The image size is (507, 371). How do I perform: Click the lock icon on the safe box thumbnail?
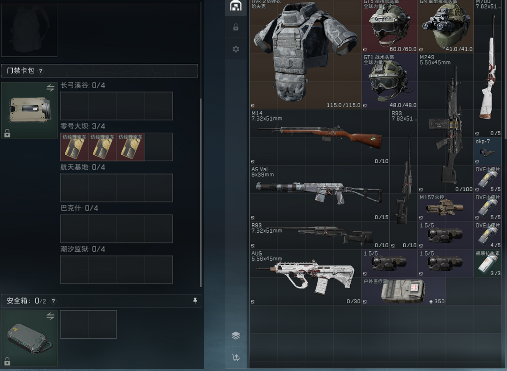pos(7,361)
